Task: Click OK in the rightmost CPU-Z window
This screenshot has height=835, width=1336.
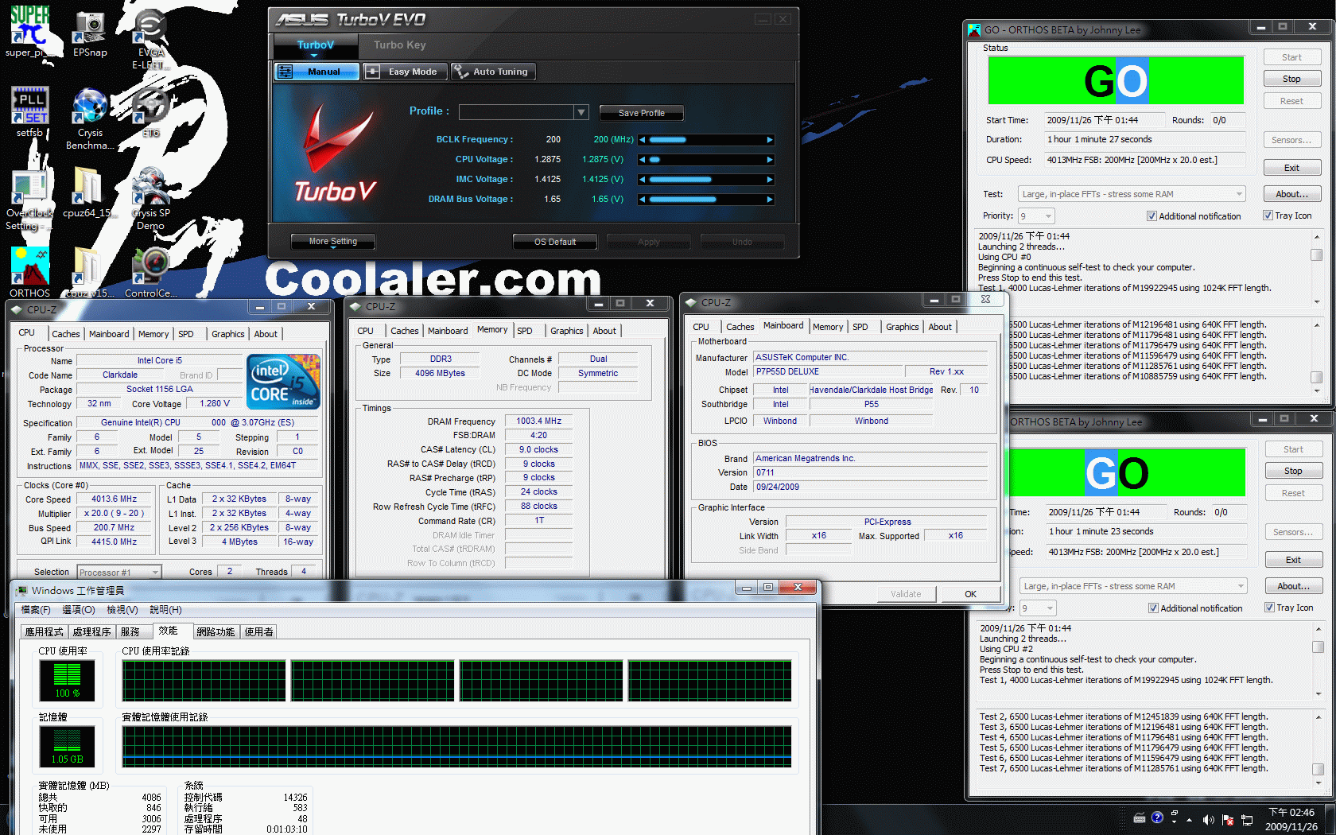Action: [x=970, y=594]
